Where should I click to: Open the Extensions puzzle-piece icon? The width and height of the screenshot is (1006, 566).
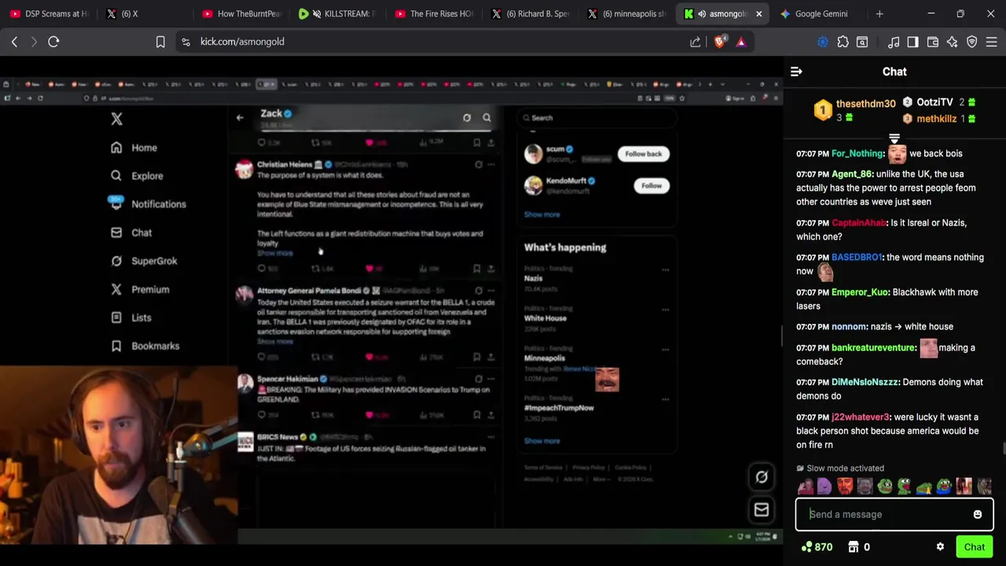[x=843, y=42]
